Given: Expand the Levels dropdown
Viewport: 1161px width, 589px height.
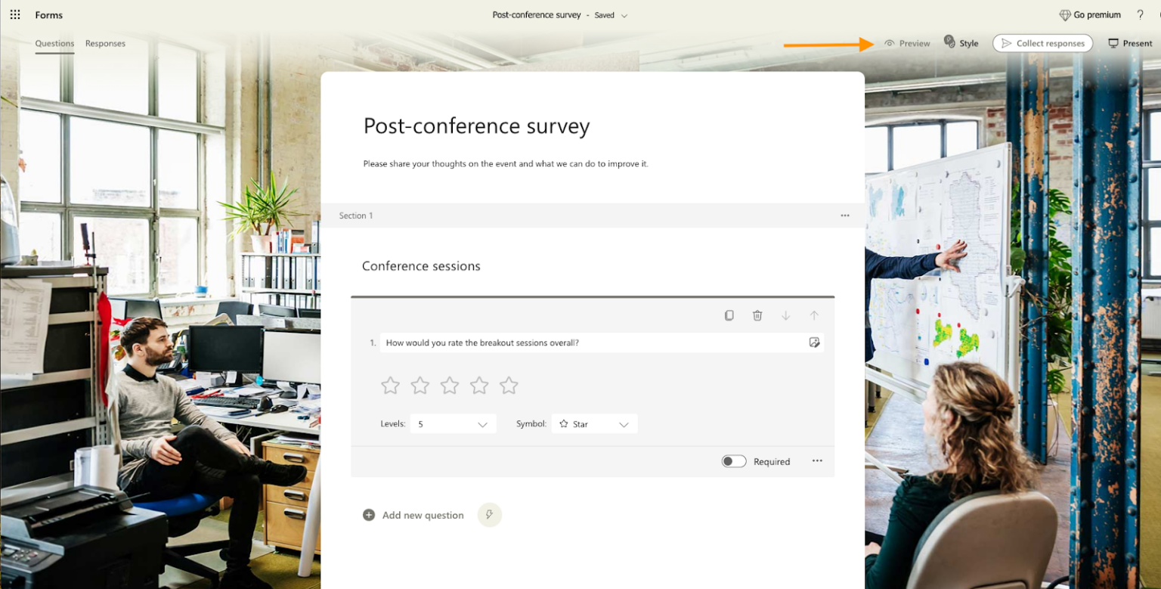Looking at the screenshot, I should point(481,423).
